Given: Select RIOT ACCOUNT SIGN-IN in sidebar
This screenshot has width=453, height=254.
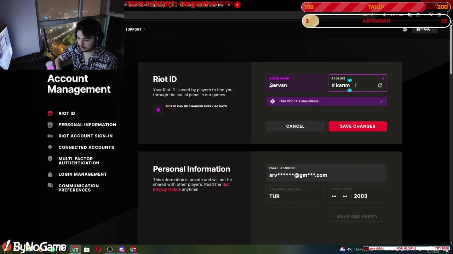Looking at the screenshot, I should coord(86,136).
